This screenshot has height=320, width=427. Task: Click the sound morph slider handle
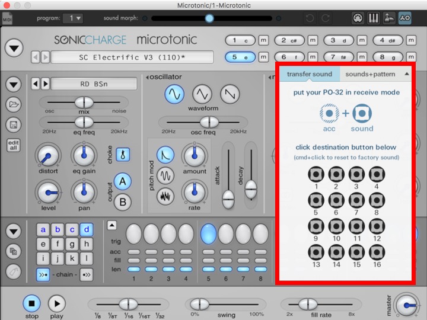[209, 18]
